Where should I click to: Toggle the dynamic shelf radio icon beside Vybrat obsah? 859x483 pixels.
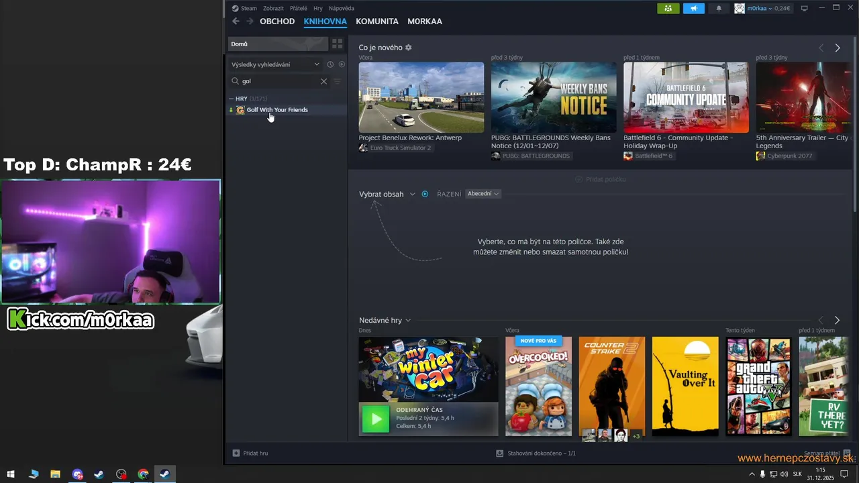[x=425, y=194]
